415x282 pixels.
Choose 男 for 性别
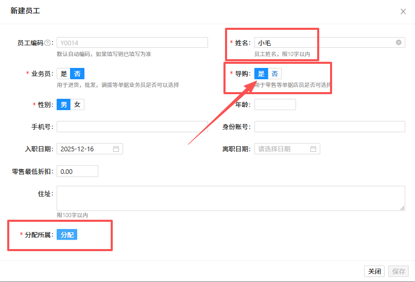point(64,104)
